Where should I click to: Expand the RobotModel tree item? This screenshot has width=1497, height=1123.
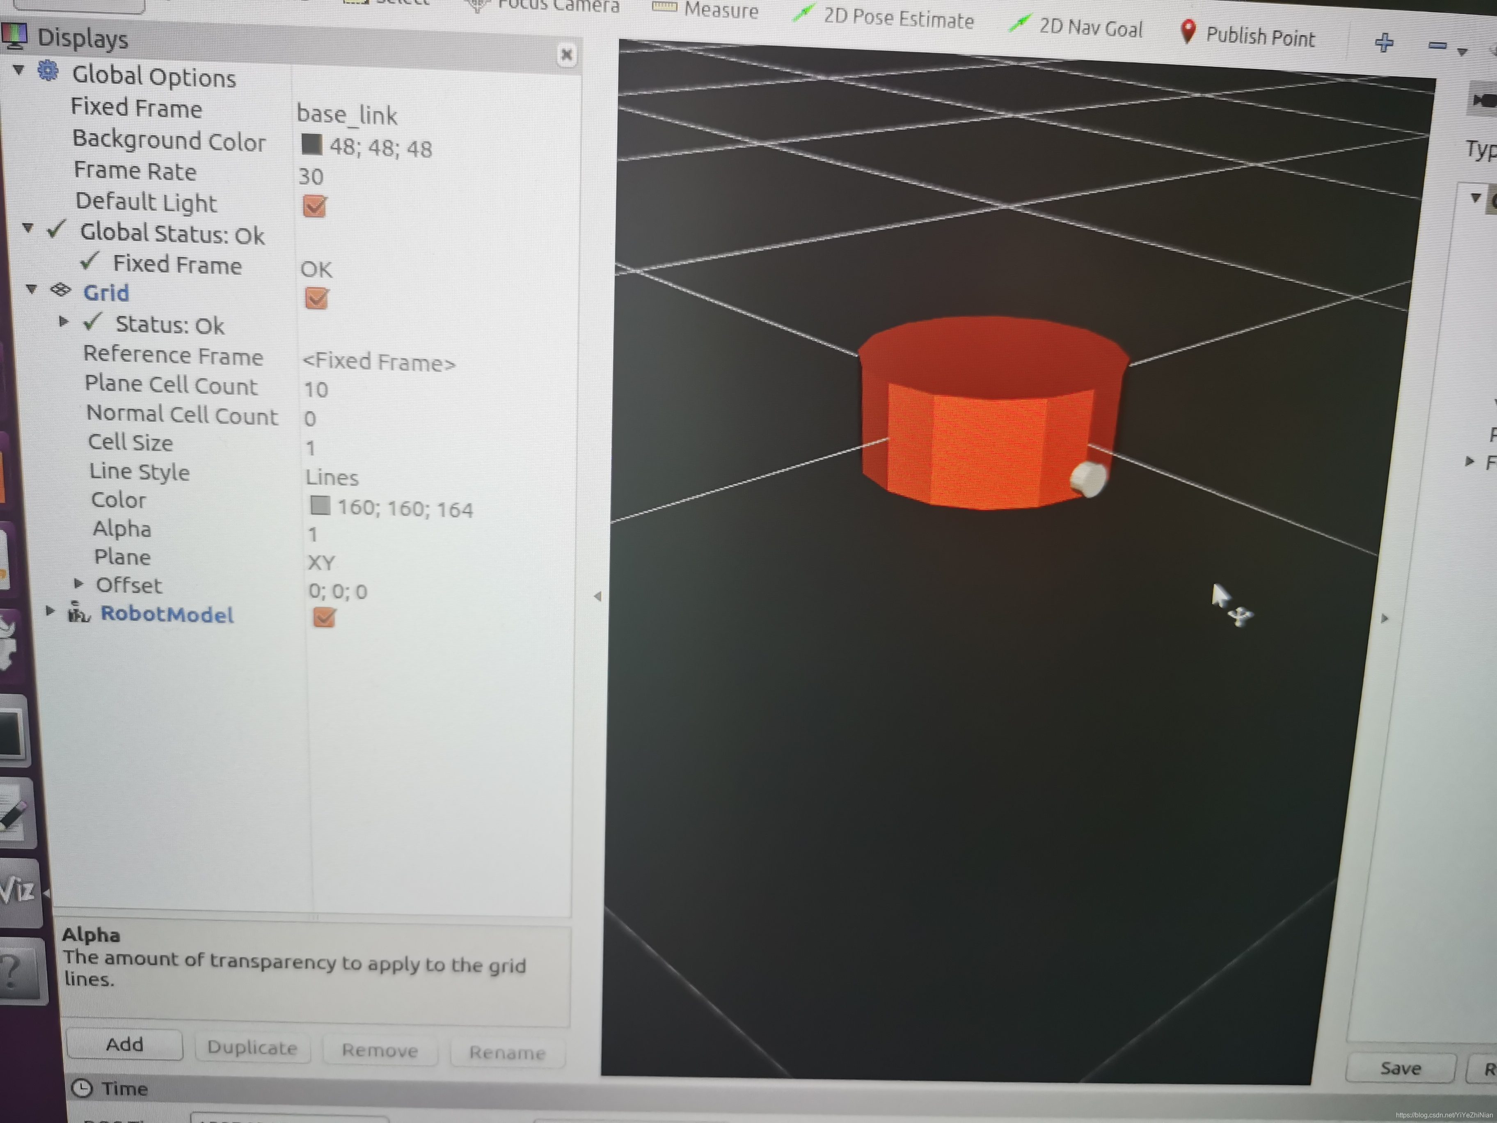click(x=50, y=611)
